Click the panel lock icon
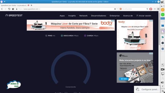 click(x=162, y=6)
